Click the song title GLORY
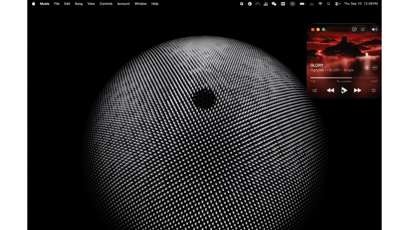This screenshot has width=409, height=230. click(x=317, y=65)
